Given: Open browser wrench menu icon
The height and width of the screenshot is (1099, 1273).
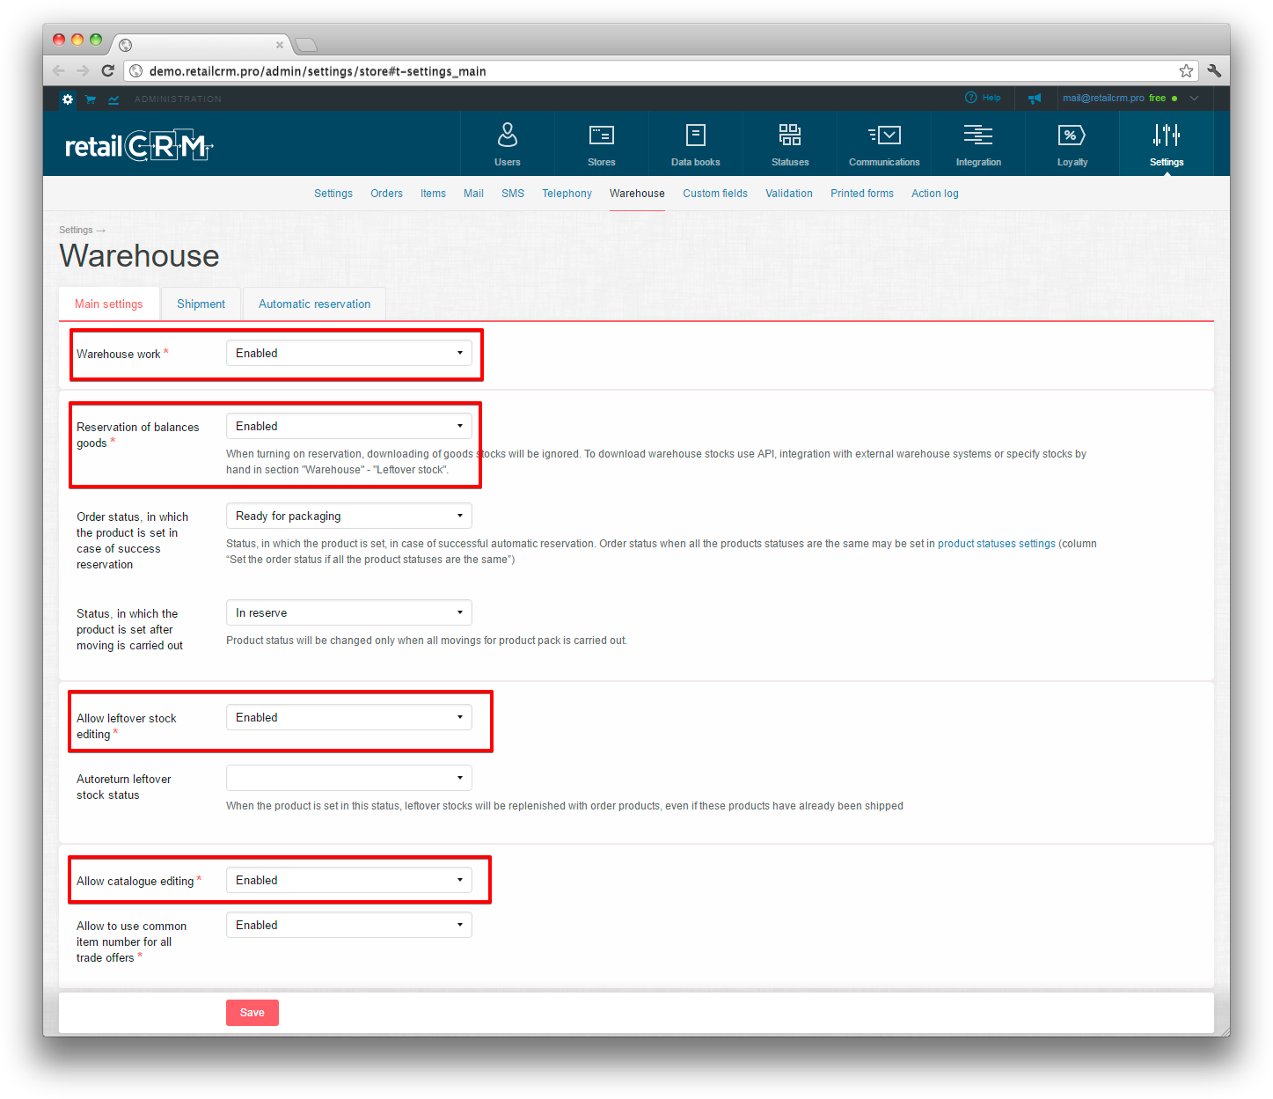Looking at the screenshot, I should coord(1214,71).
